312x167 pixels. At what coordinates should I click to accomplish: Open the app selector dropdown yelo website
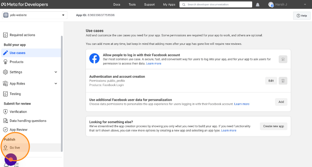[x=35, y=15]
